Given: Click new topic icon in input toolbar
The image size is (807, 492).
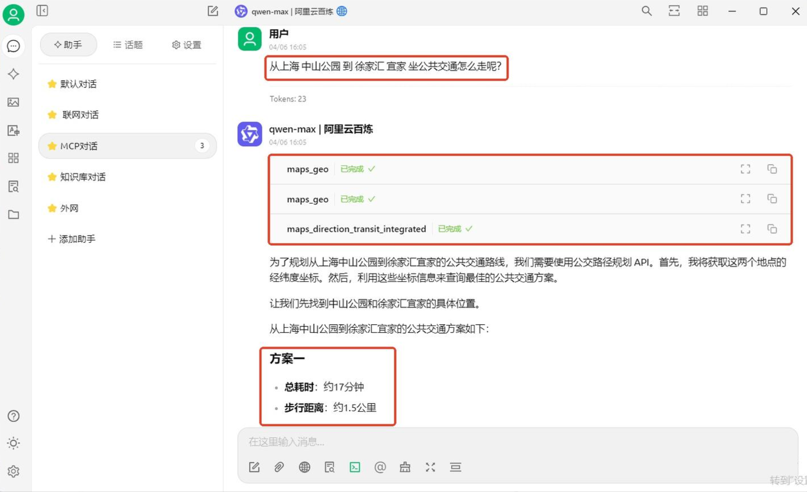Looking at the screenshot, I should pyautogui.click(x=254, y=467).
